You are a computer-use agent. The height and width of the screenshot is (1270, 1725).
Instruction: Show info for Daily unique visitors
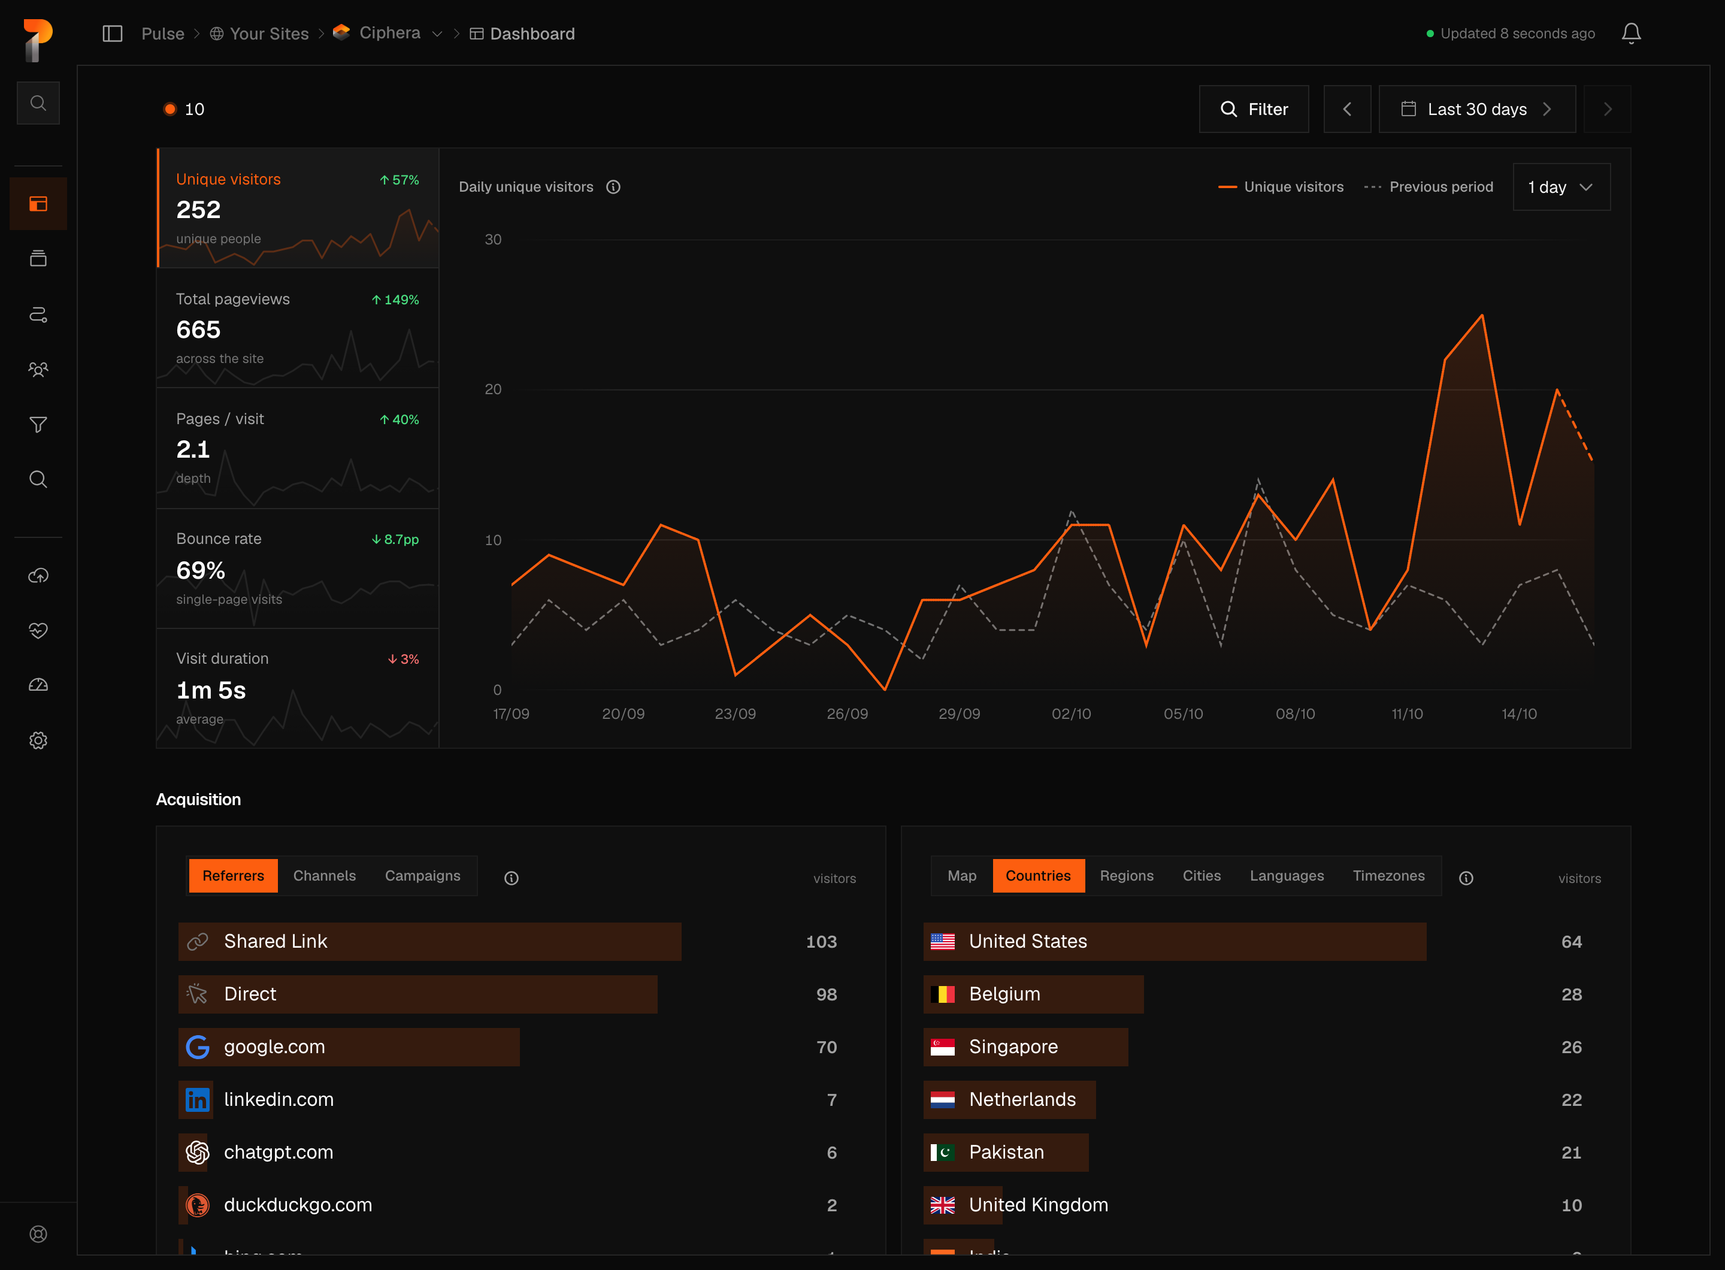click(613, 187)
